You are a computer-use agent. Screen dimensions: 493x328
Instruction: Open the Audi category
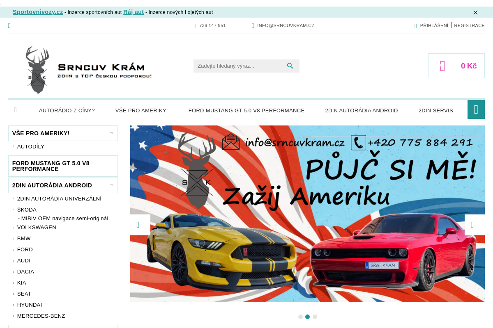click(24, 261)
